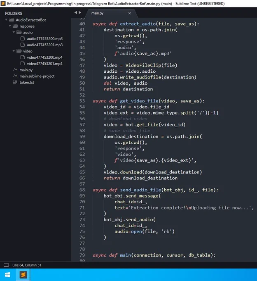The image size is (257, 281).
Task: Click file icon of video477453201.mp4
Action: (23, 64)
